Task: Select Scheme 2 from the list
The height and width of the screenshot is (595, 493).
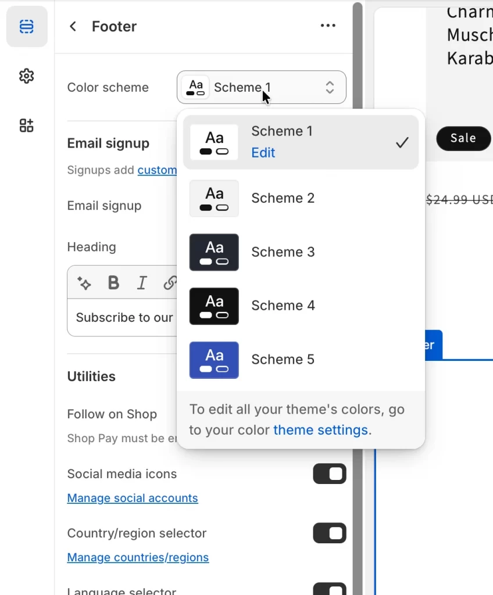Action: pos(283,198)
